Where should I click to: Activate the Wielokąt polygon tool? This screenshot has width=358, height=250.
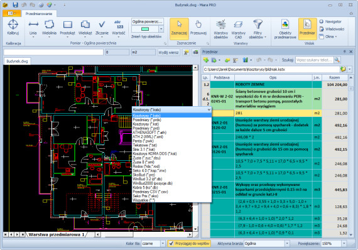pos(85,28)
